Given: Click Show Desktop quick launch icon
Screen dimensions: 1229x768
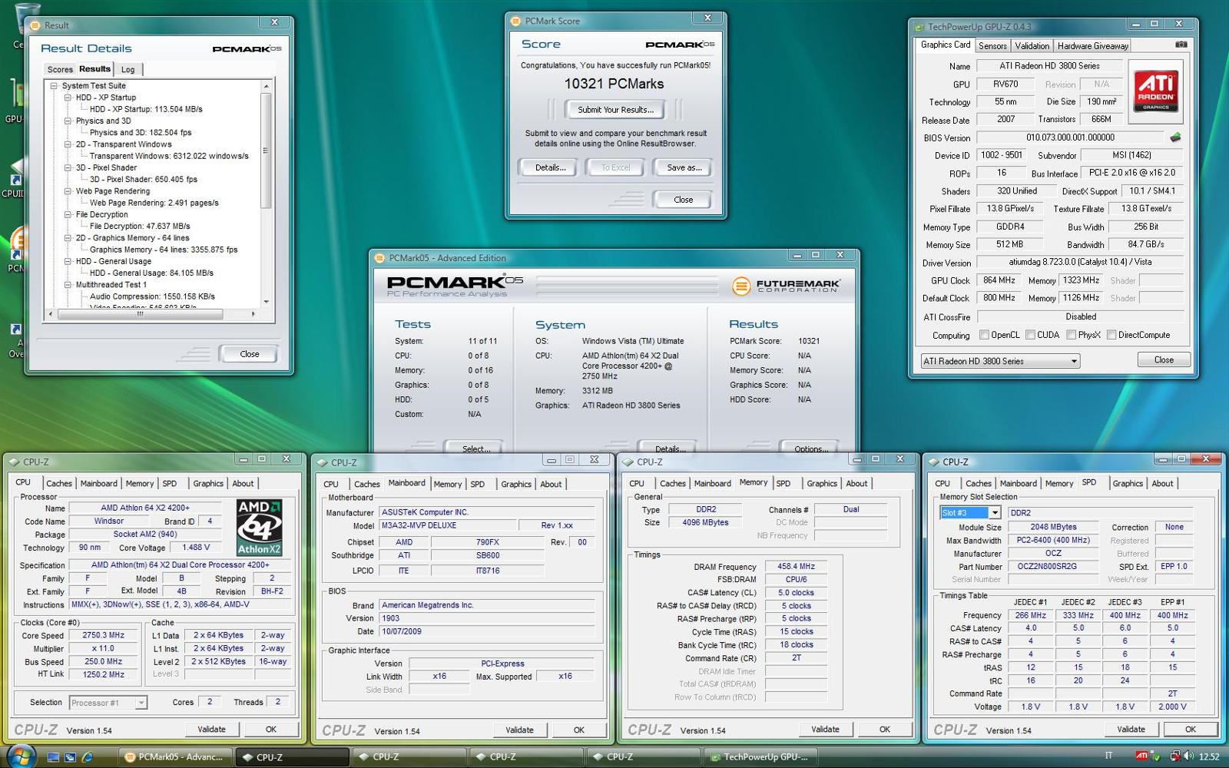Looking at the screenshot, I should click(53, 757).
